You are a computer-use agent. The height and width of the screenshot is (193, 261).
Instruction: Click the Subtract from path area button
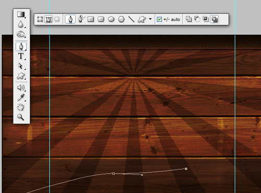(x=197, y=19)
